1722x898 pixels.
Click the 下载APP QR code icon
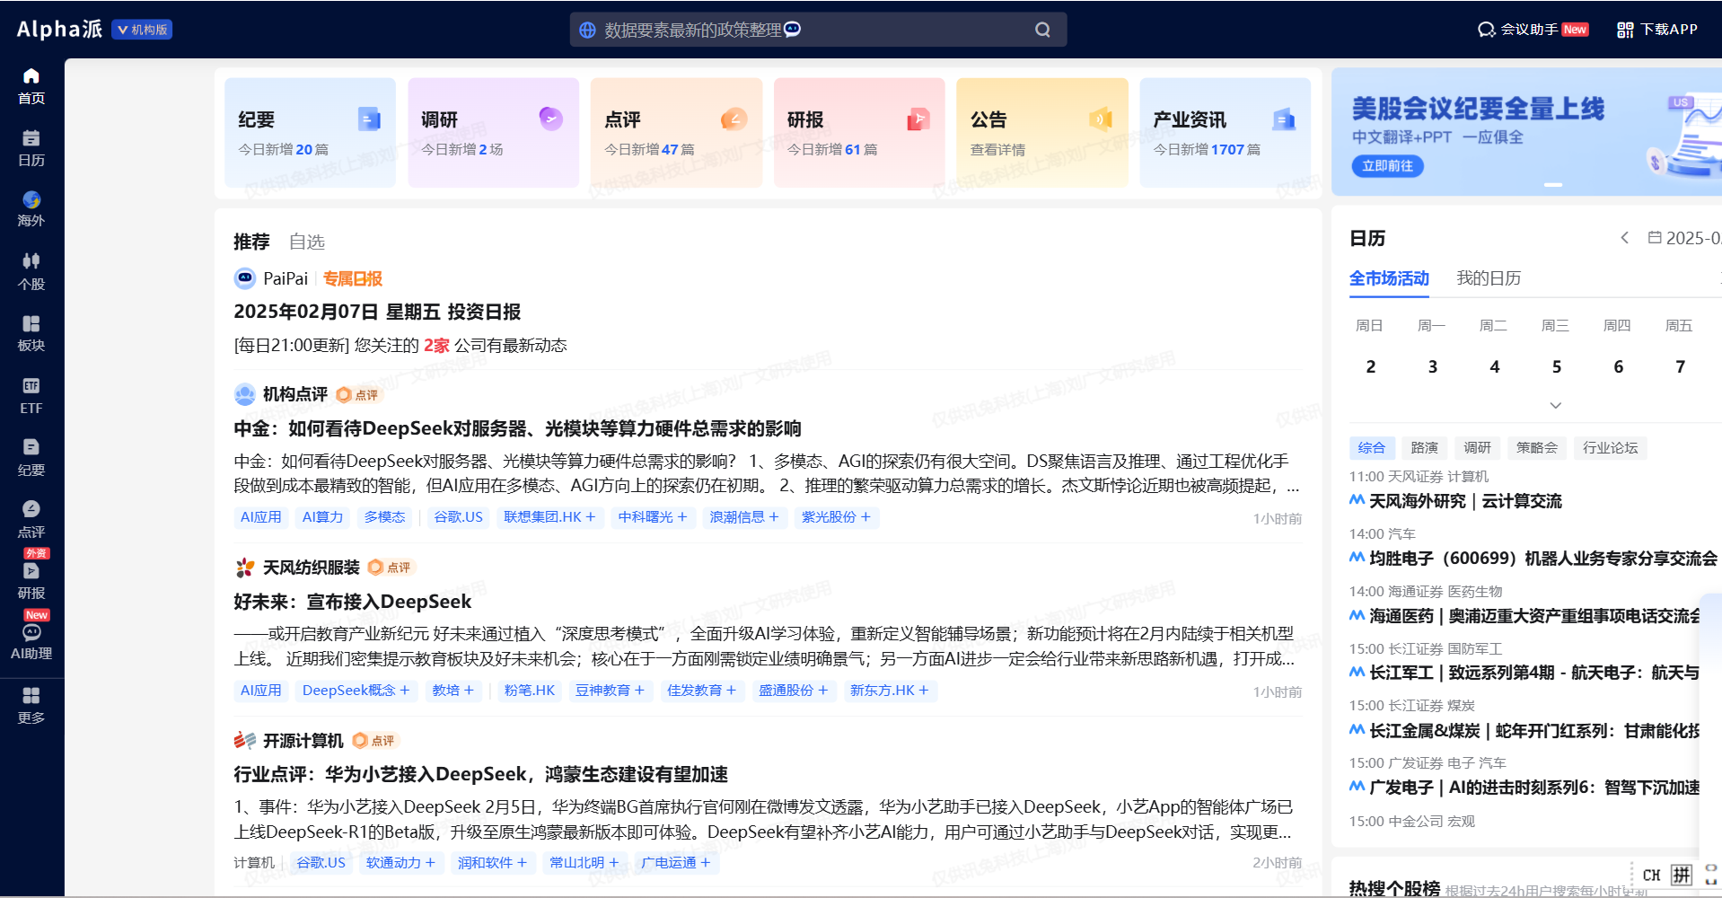[x=1625, y=30]
